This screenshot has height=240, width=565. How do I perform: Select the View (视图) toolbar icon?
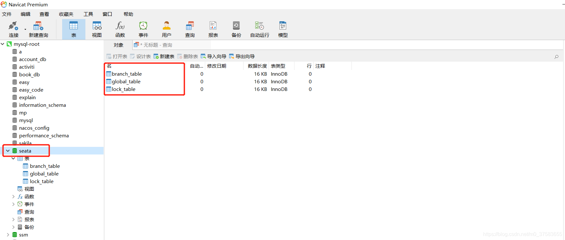[x=97, y=26]
